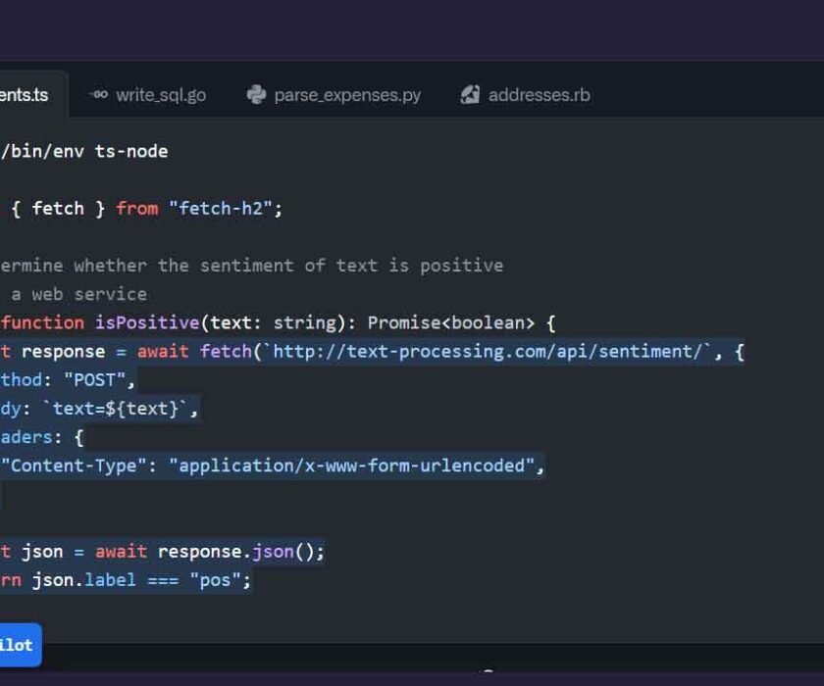Select the partially visible .ts file tab

(31, 95)
